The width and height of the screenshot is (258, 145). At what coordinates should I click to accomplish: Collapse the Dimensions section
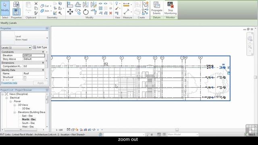43,63
